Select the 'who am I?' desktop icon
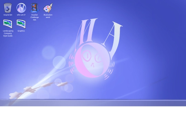Image resolution: width=186 pixels, height=140 pixels. [x=21, y=8]
